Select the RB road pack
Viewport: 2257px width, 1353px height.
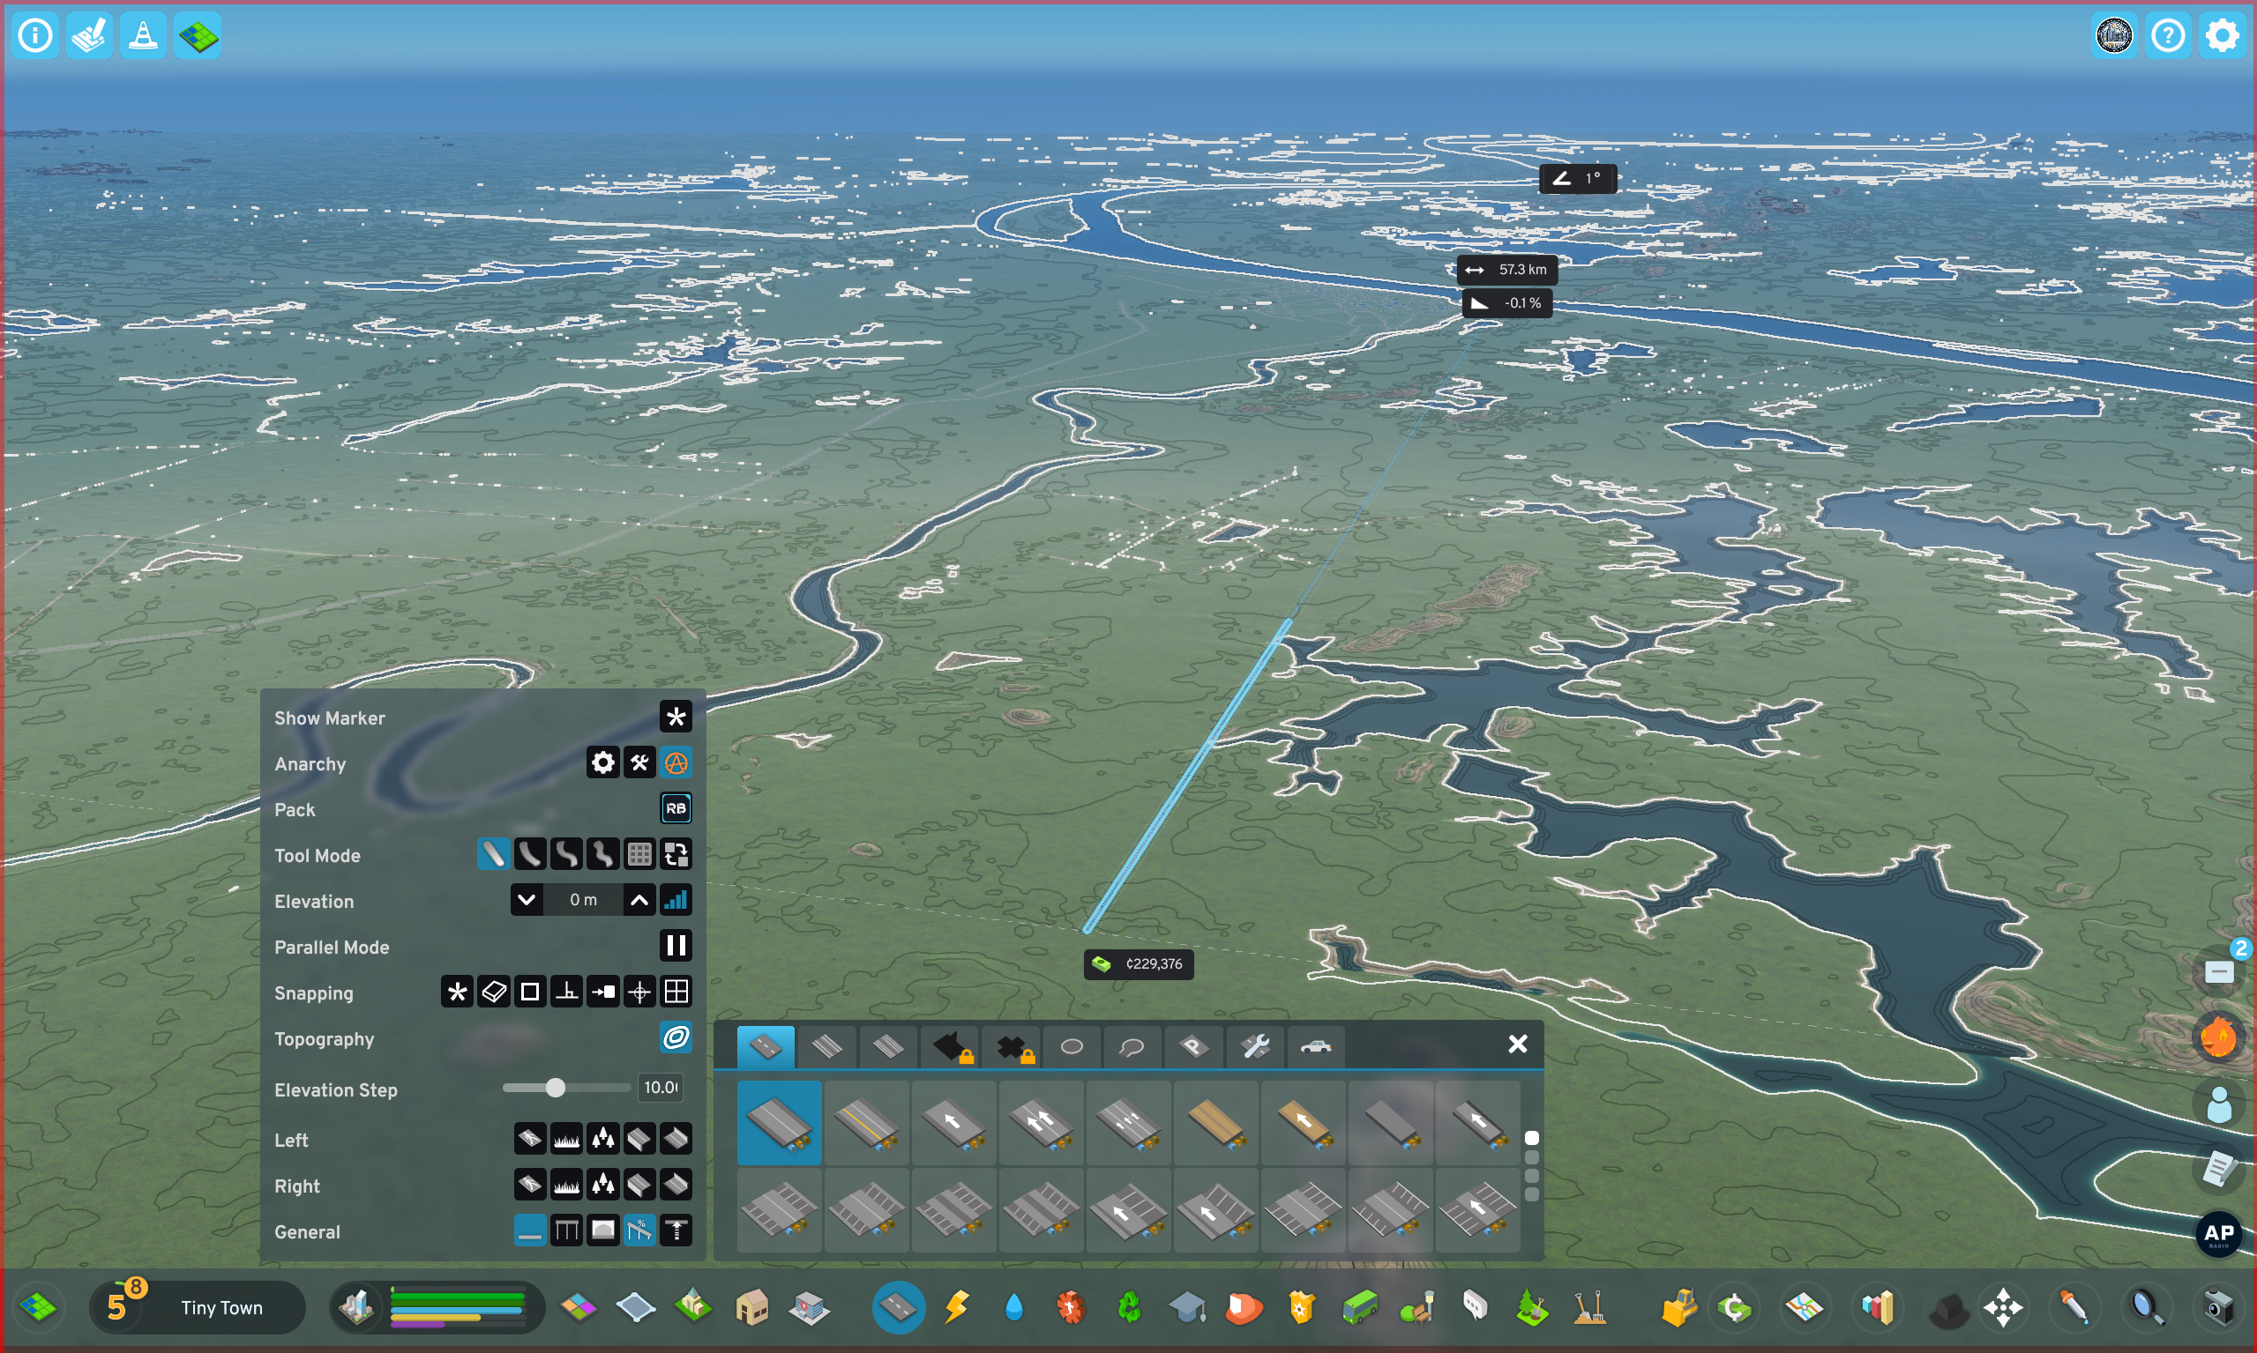pyautogui.click(x=675, y=807)
